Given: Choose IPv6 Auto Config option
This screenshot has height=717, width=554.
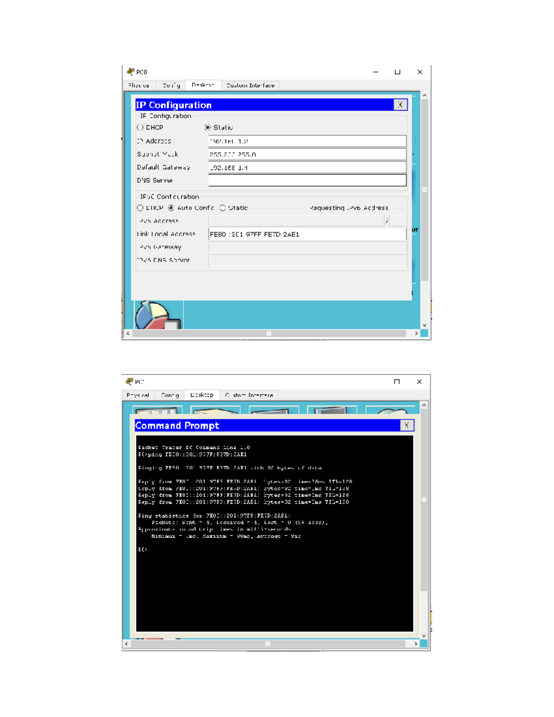Looking at the screenshot, I should [x=171, y=208].
